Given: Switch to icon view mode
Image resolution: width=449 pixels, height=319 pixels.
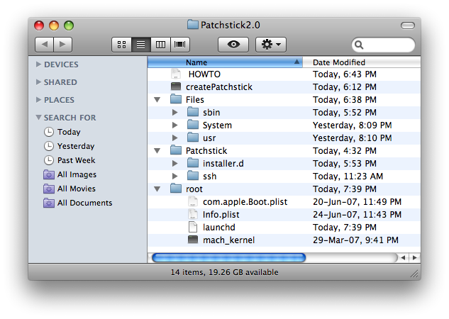Looking at the screenshot, I should [x=121, y=45].
